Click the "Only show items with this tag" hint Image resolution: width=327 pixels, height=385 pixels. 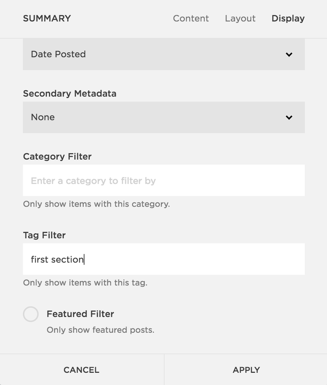pos(85,283)
